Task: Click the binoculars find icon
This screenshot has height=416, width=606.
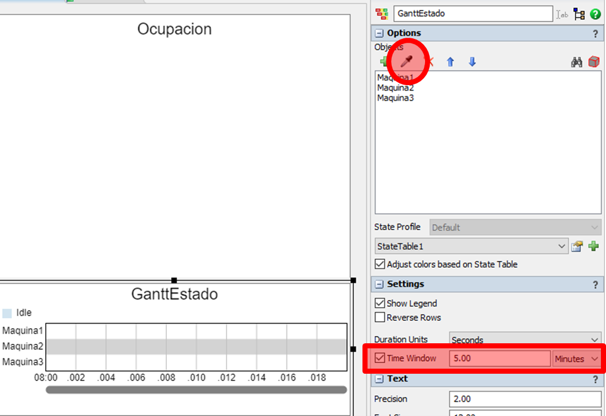Action: pos(576,62)
